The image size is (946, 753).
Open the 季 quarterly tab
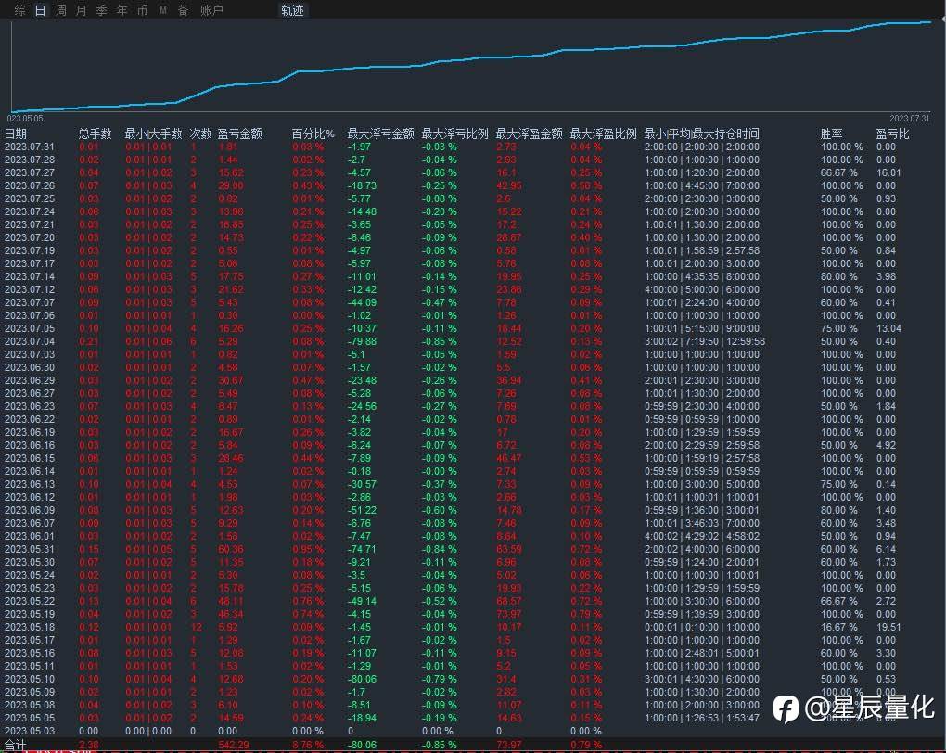point(102,10)
